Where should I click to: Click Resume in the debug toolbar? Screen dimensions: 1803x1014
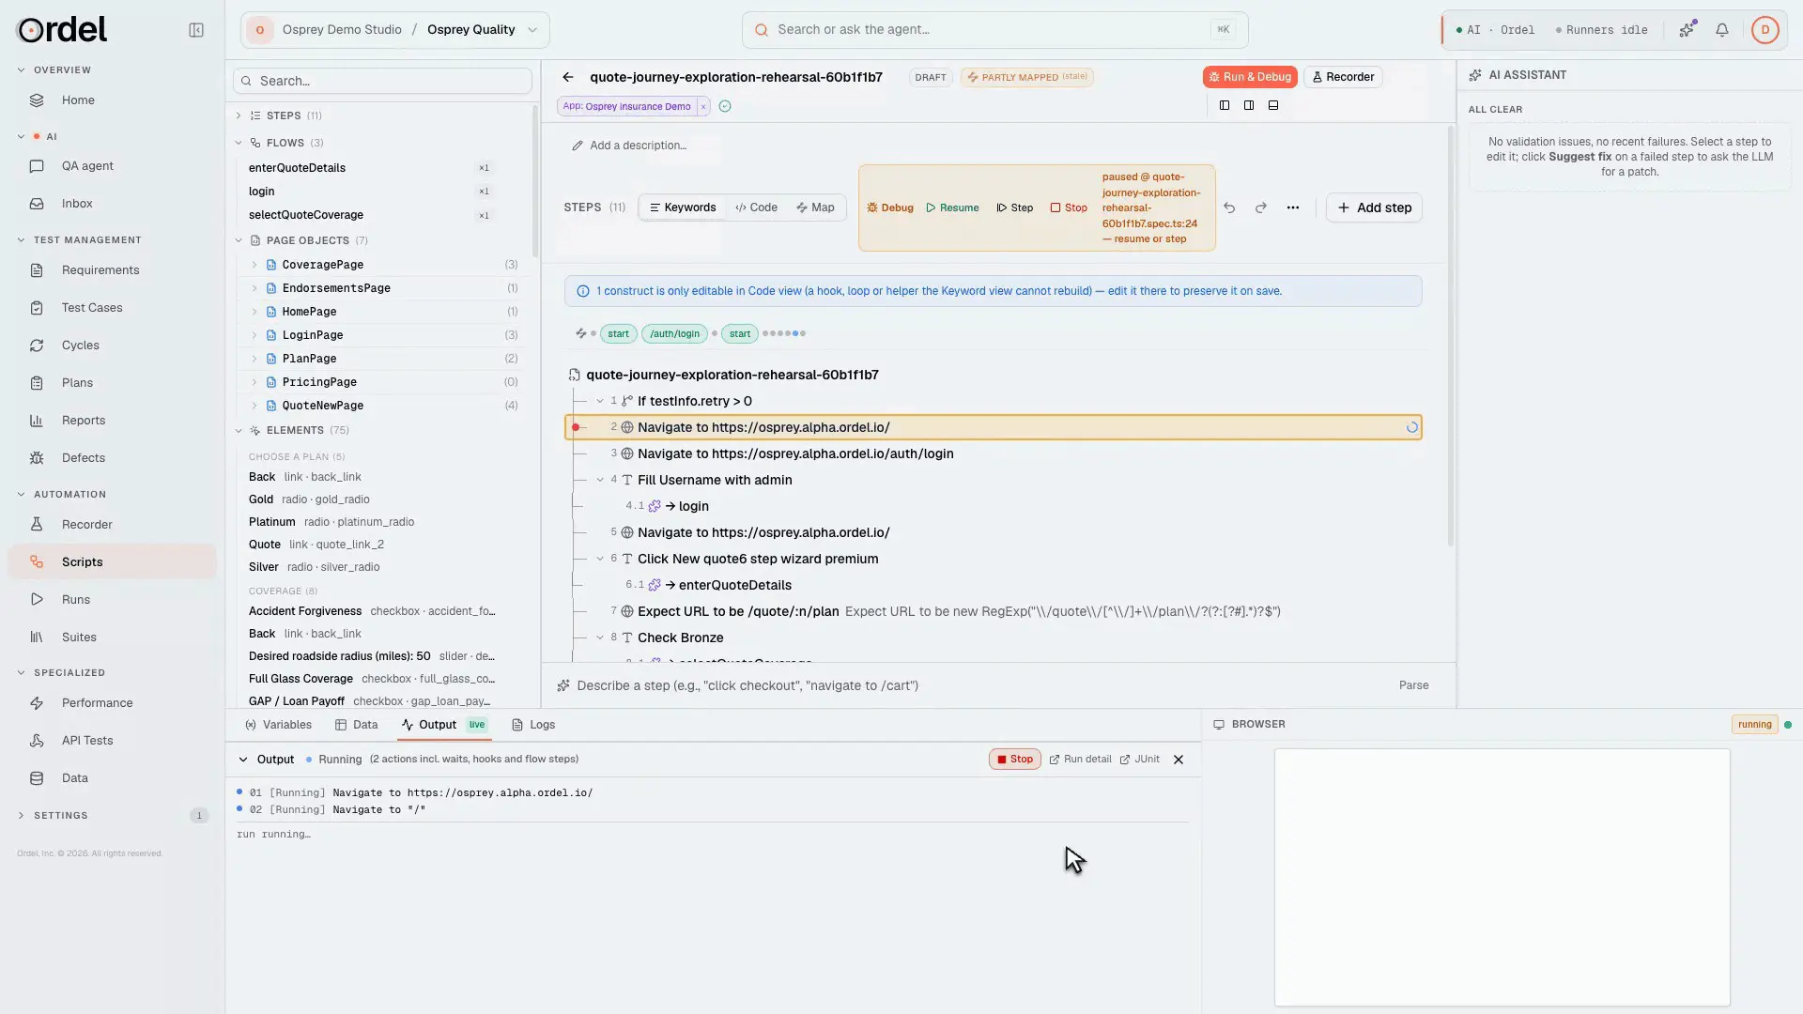click(x=952, y=208)
